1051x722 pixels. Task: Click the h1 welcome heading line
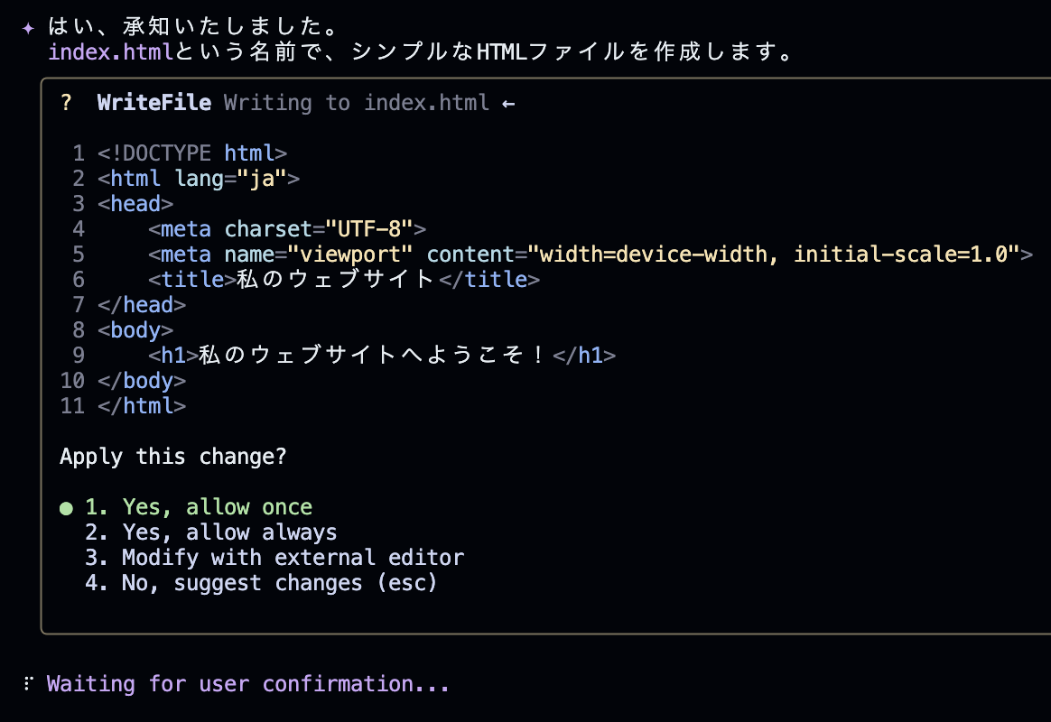point(382,356)
